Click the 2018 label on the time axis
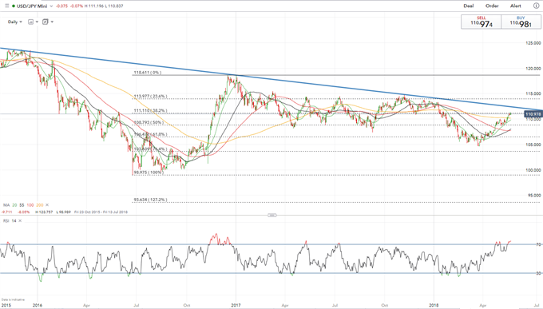543x309 pixels. click(434, 306)
